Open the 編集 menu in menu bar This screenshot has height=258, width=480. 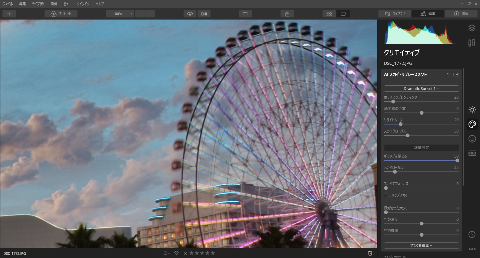click(22, 4)
